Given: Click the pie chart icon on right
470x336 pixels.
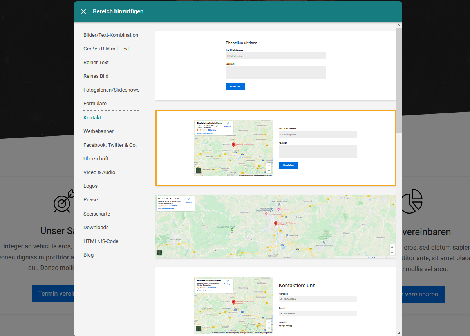Looking at the screenshot, I should click(x=412, y=201).
